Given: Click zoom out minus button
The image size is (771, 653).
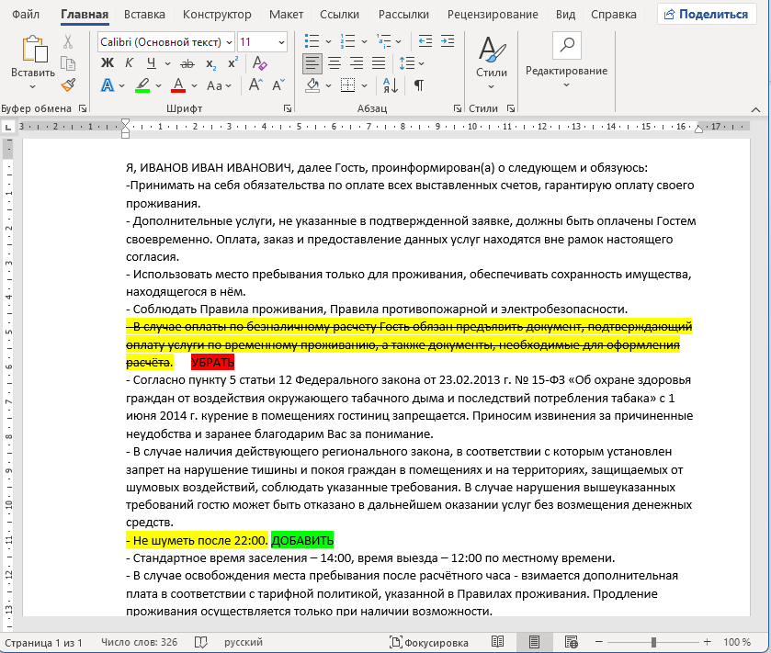Looking at the screenshot, I should [x=598, y=642].
